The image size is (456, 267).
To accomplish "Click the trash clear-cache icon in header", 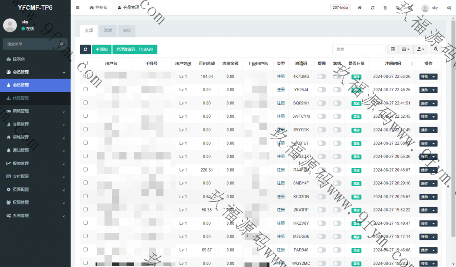I will 385,8.
